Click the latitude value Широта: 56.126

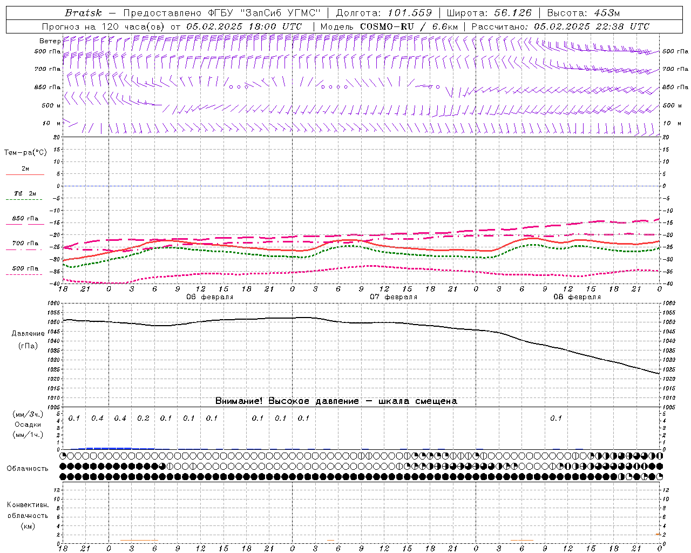490,13
